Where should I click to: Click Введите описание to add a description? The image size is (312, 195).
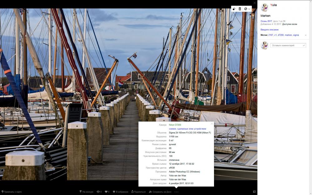pyautogui.click(x=270, y=30)
